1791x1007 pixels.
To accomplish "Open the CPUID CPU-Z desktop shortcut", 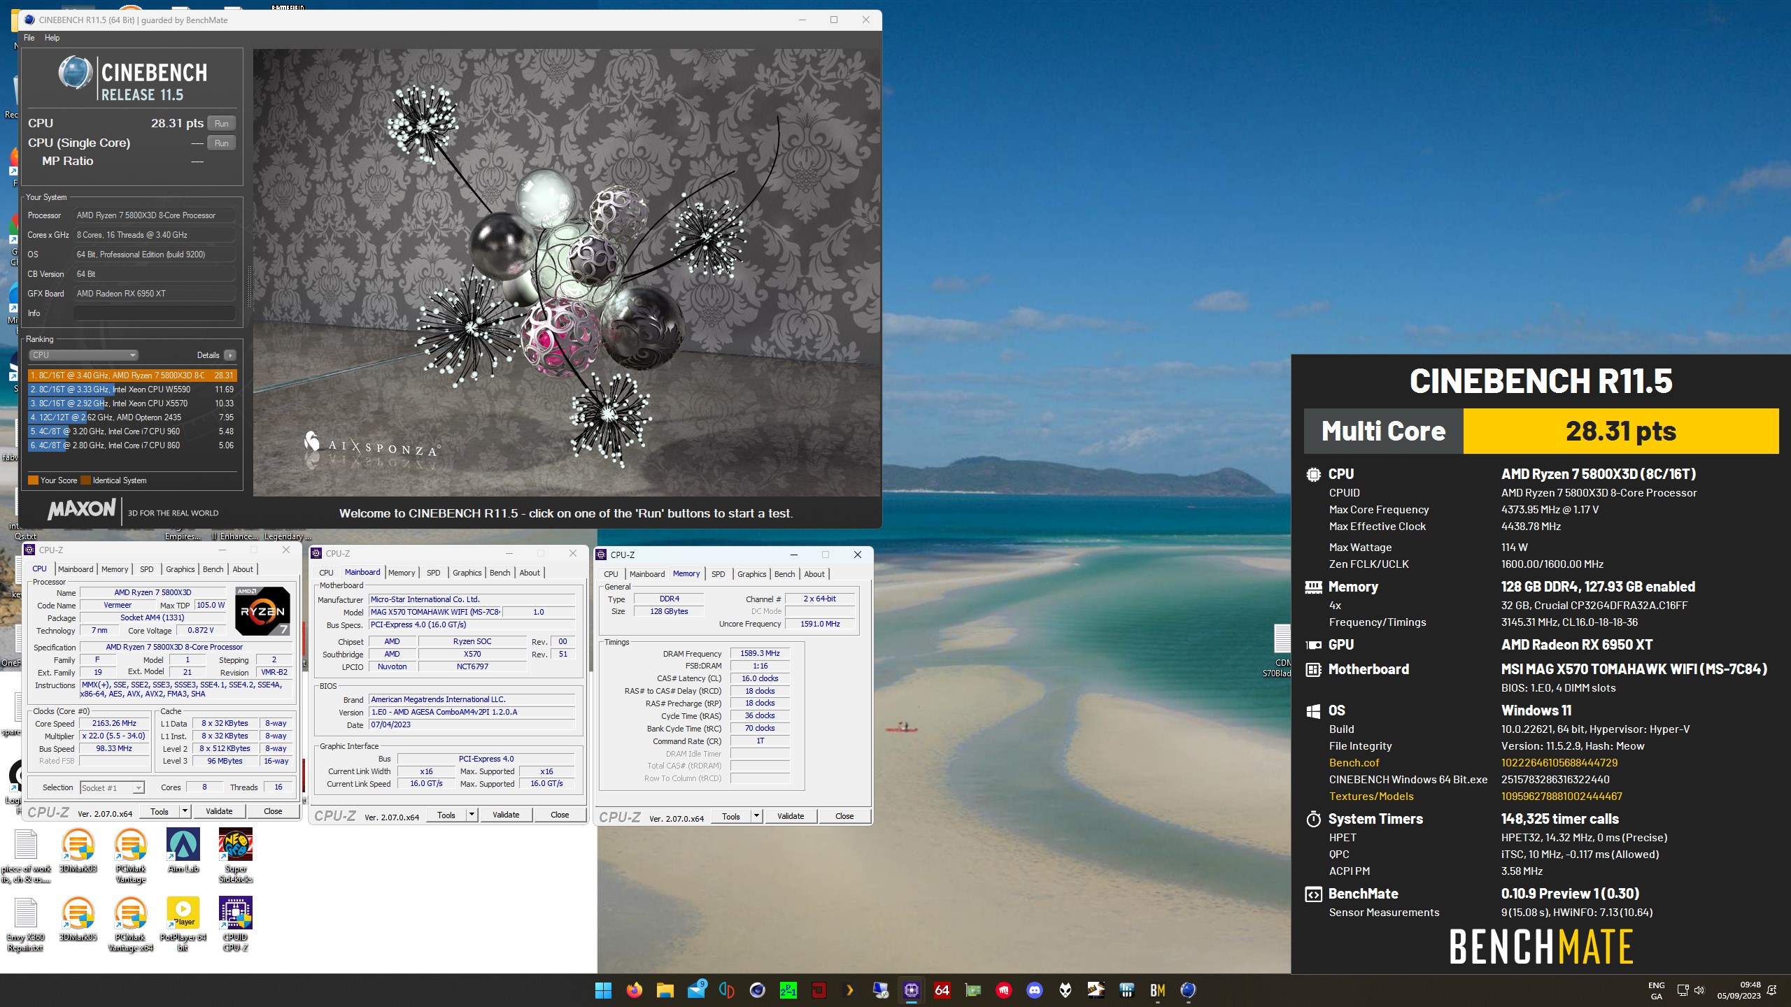I will pyautogui.click(x=236, y=924).
